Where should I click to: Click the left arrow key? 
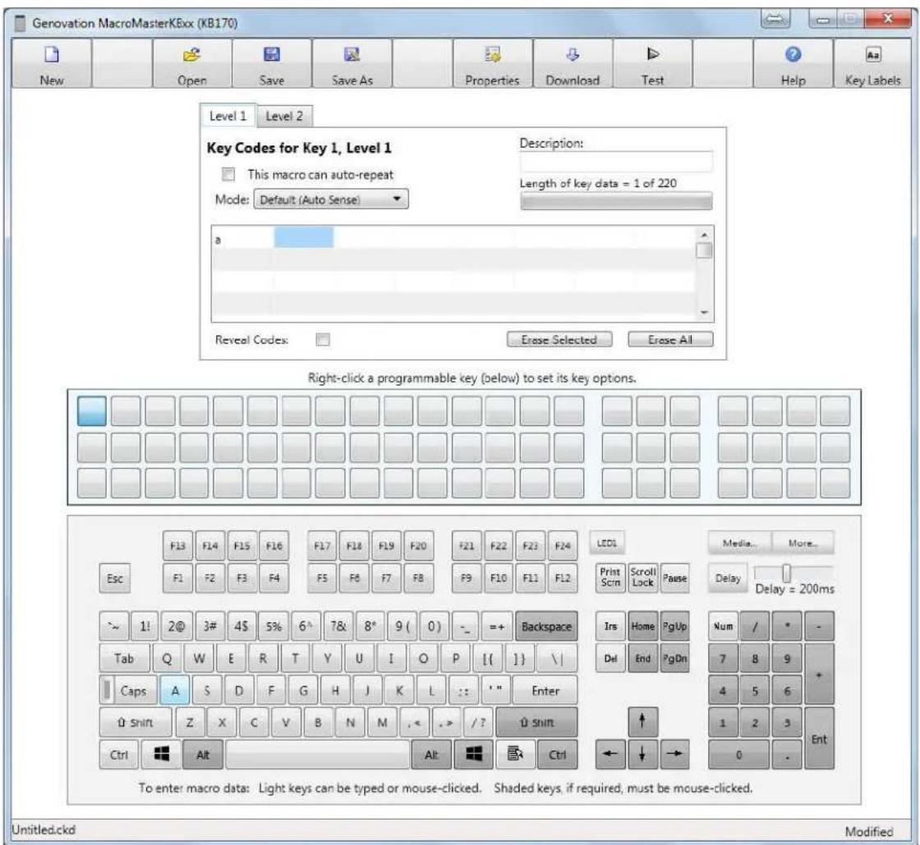(x=609, y=754)
